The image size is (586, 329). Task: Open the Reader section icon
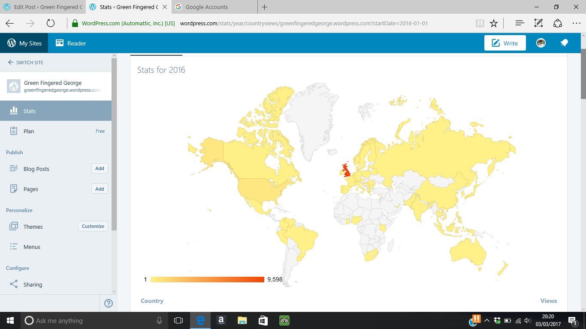[60, 43]
